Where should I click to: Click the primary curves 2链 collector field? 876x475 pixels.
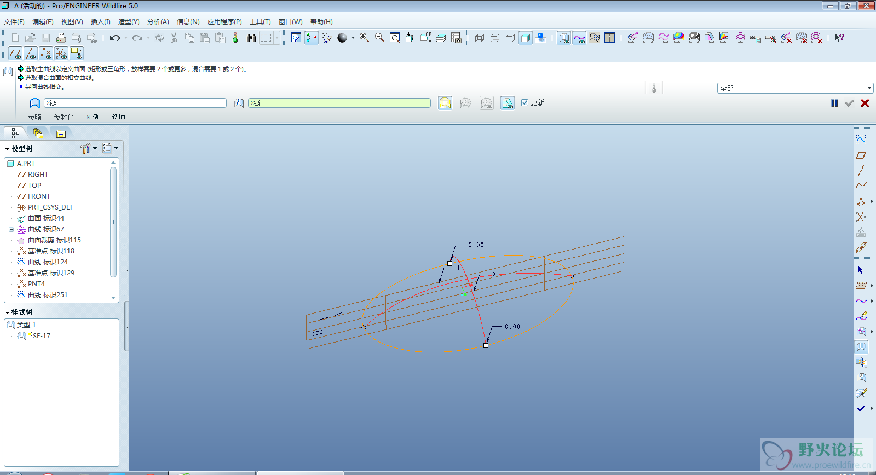pos(135,103)
